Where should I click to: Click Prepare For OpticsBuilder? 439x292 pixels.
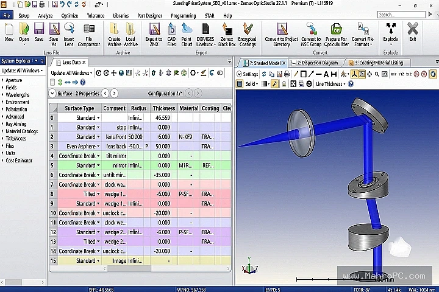pos(336,35)
